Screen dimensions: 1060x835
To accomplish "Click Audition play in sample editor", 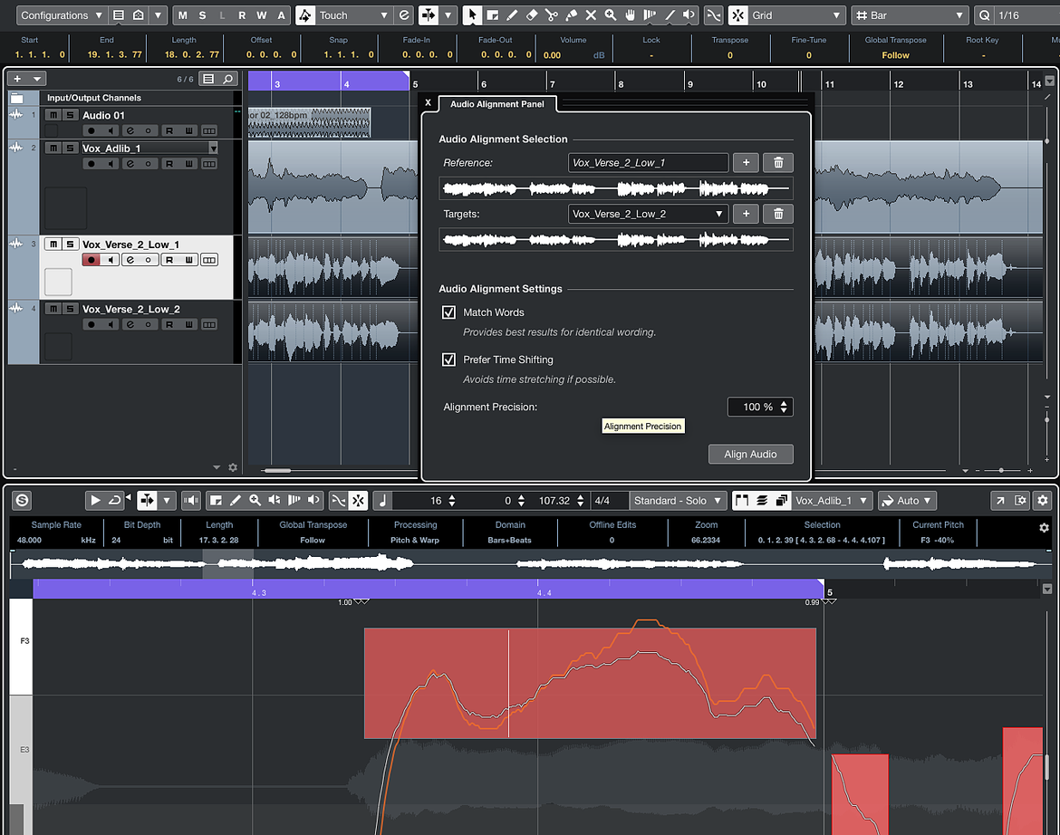I will coord(95,501).
